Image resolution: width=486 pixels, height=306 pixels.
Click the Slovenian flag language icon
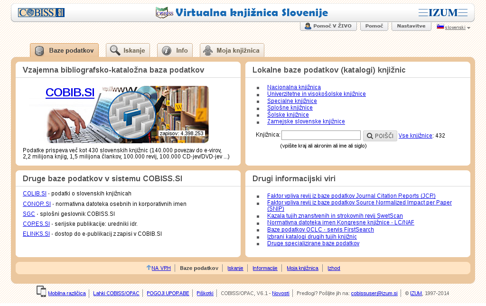coord(440,27)
